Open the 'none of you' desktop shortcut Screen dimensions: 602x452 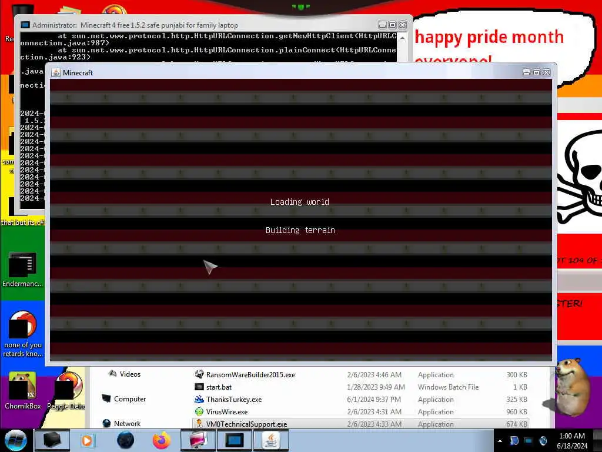pos(22,334)
